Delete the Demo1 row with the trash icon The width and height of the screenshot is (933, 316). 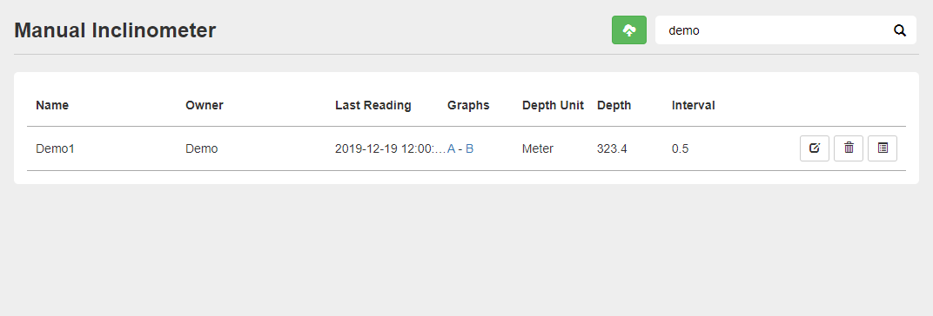point(849,148)
